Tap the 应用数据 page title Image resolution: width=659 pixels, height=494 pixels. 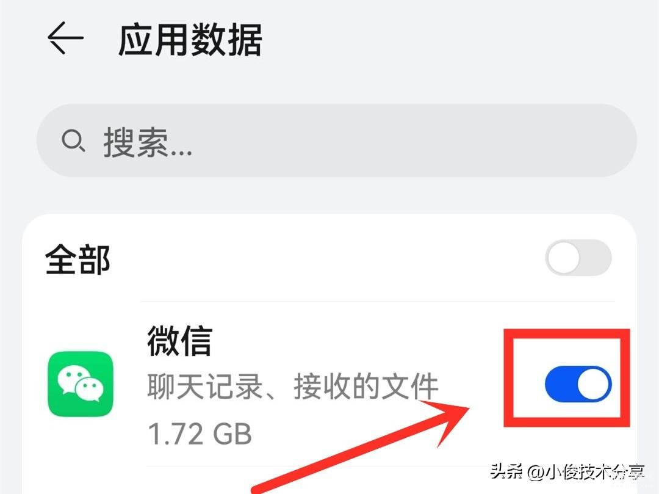coord(190,40)
